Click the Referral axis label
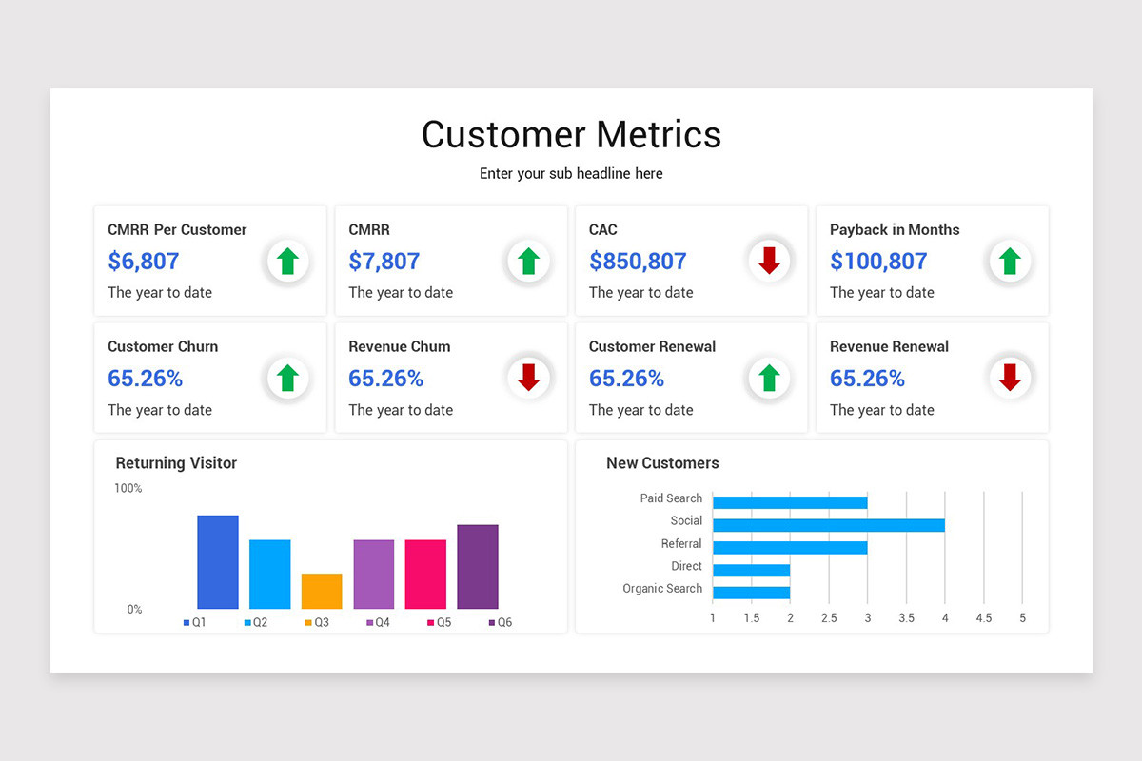1142x761 pixels. click(x=681, y=543)
